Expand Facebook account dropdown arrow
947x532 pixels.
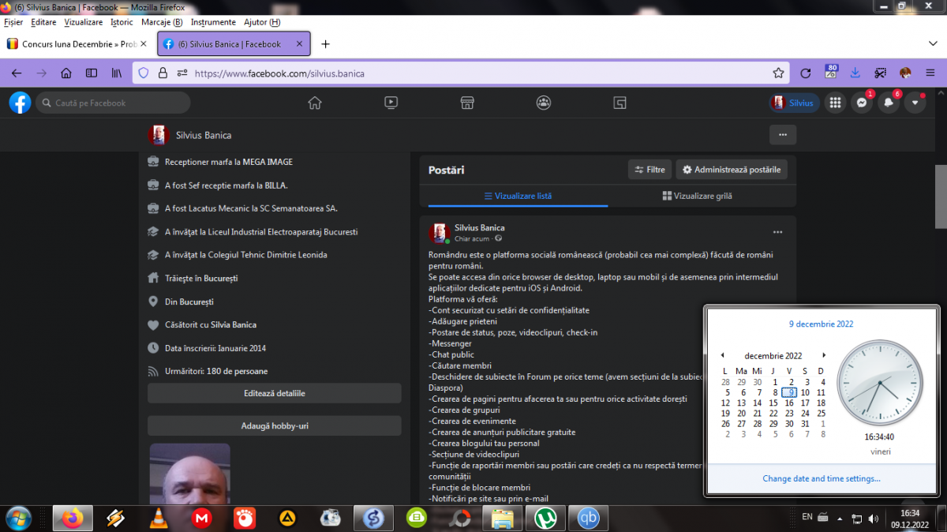pyautogui.click(x=915, y=103)
